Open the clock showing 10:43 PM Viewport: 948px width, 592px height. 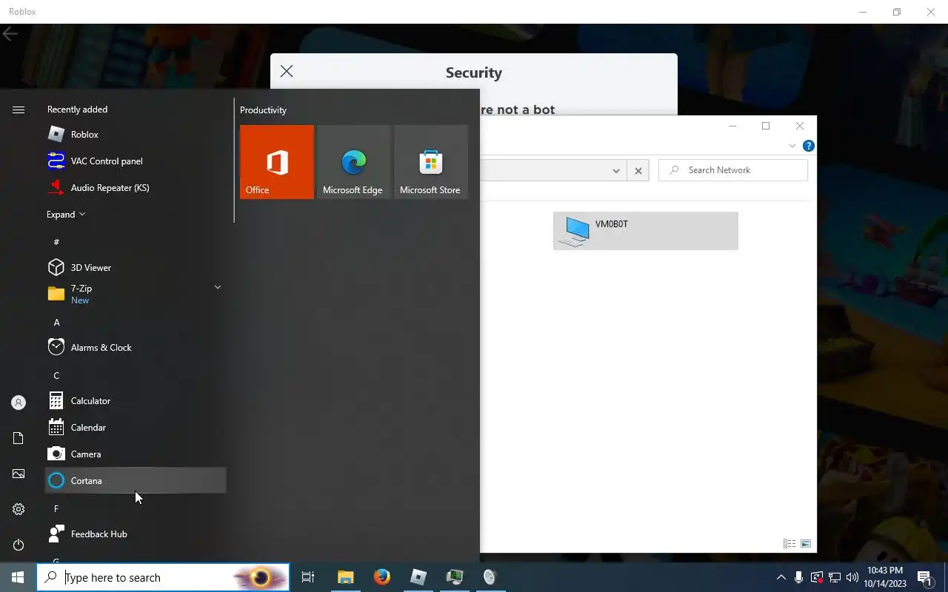pos(885,577)
